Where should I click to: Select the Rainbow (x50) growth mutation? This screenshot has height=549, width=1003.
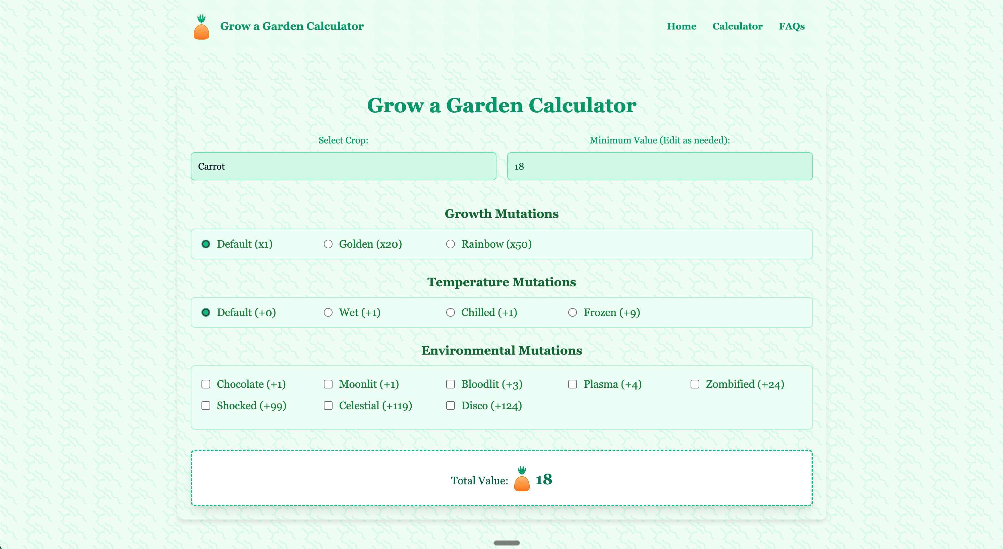tap(451, 244)
